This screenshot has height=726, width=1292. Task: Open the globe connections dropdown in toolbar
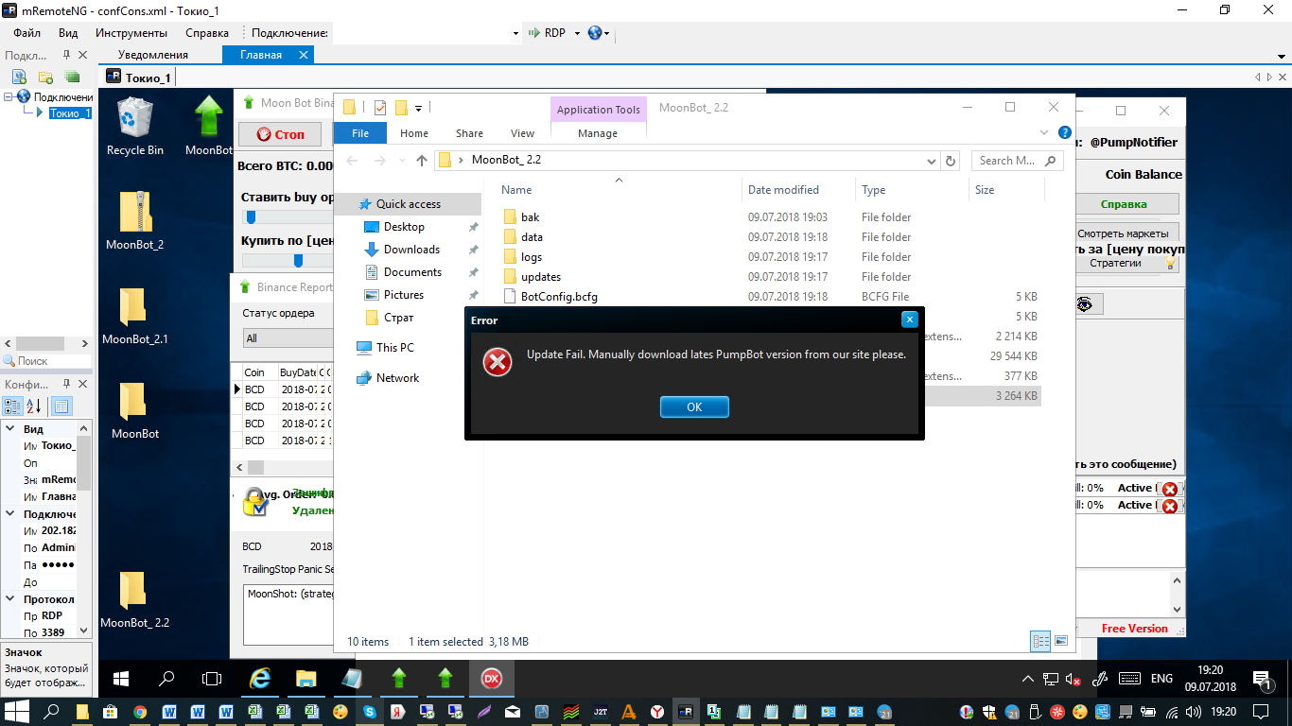click(x=600, y=33)
